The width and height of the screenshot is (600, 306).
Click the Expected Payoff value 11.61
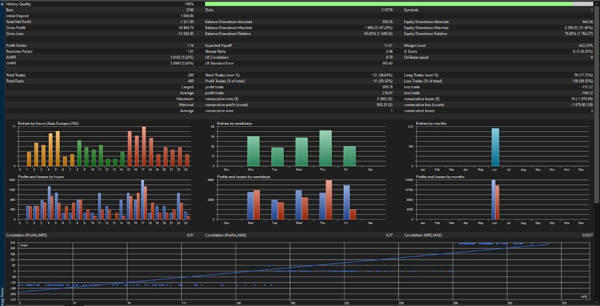[389, 46]
